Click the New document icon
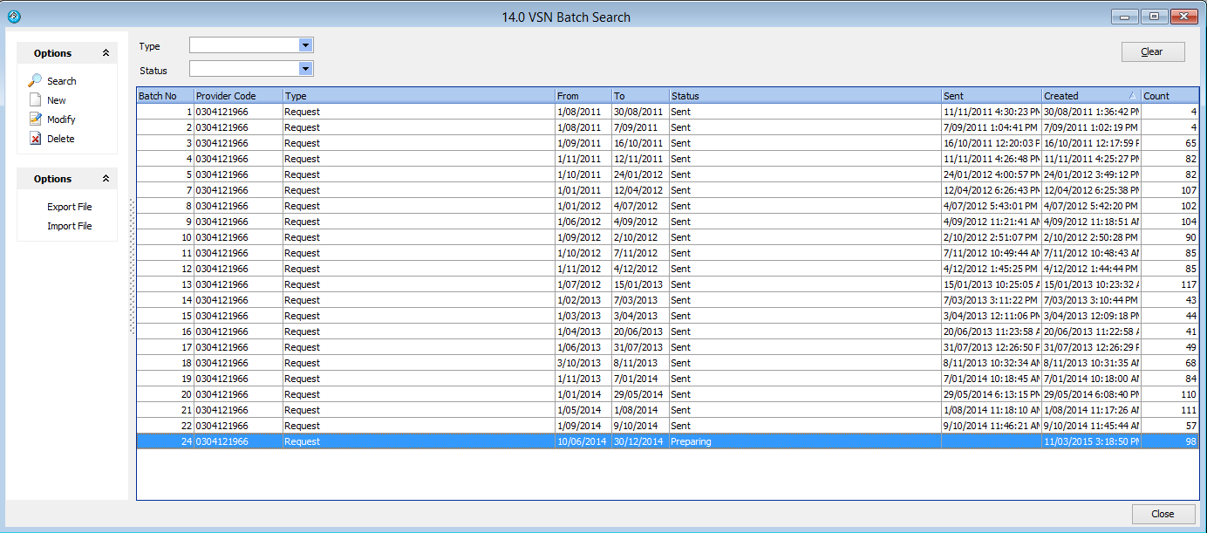This screenshot has height=533, width=1207. (x=36, y=100)
